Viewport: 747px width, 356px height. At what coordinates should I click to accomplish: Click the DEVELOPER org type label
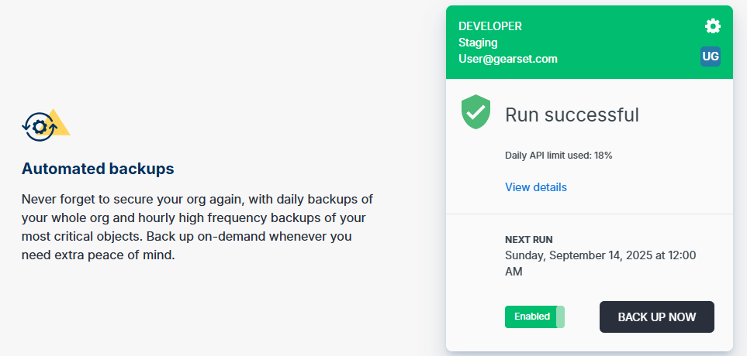pos(489,26)
